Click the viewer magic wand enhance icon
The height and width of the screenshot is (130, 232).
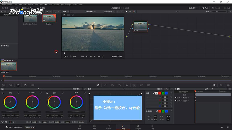tap(73, 15)
